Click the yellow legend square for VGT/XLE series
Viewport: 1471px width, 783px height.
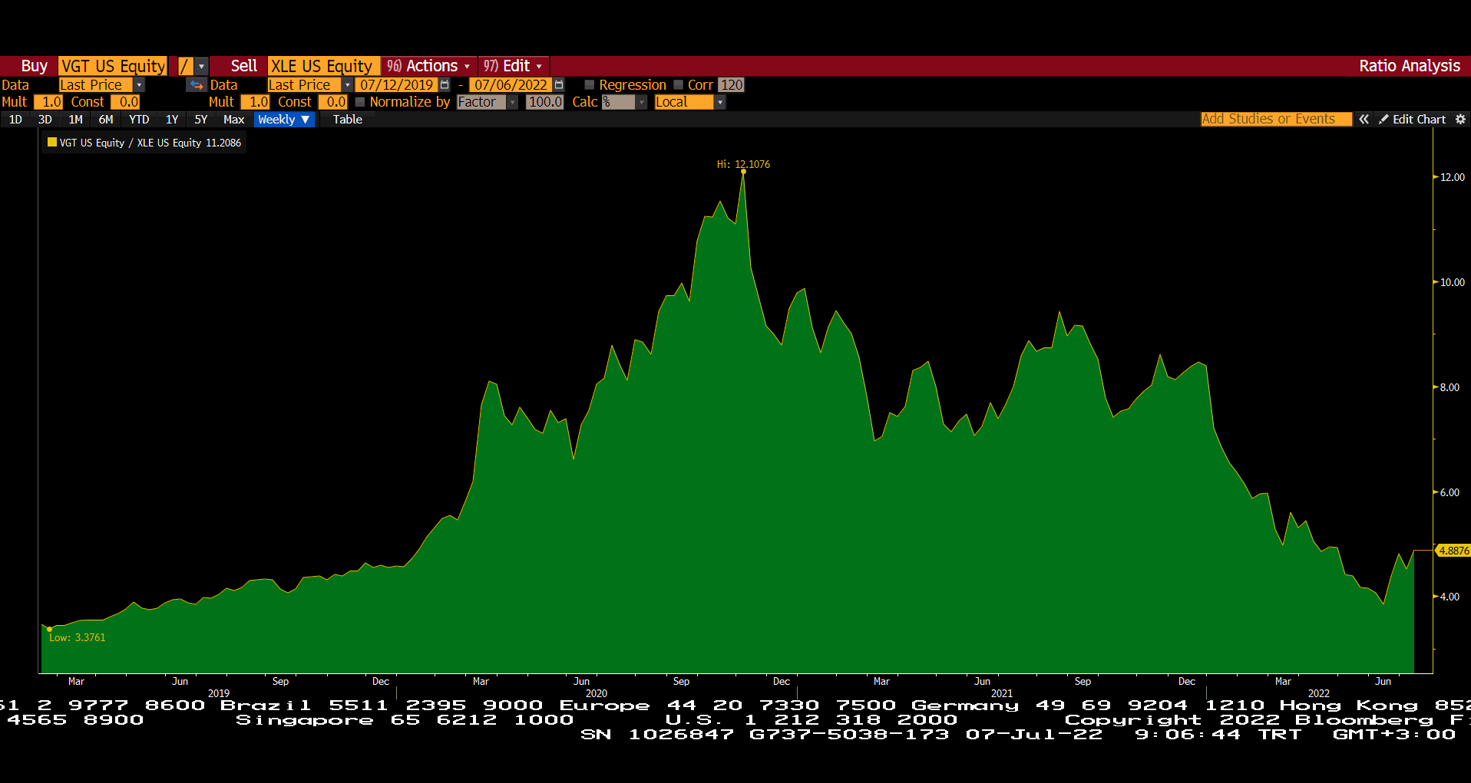click(x=52, y=142)
